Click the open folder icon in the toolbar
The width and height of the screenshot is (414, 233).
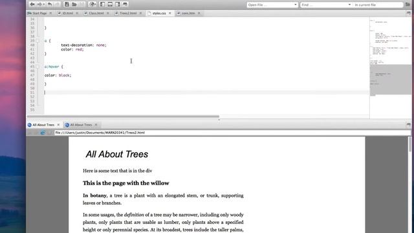pyautogui.click(x=74, y=5)
